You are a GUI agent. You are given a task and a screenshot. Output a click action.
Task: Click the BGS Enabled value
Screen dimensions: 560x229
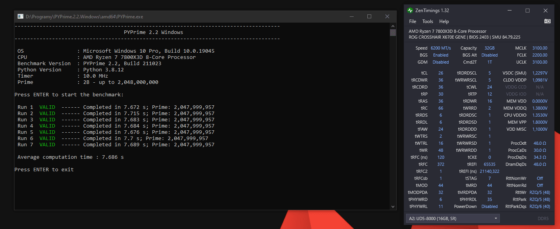pyautogui.click(x=441, y=55)
